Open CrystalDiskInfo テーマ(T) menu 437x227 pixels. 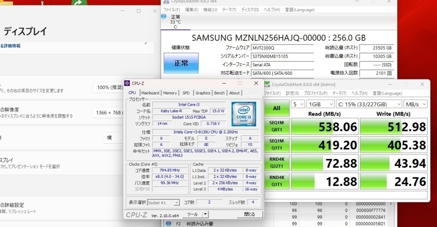229,10
